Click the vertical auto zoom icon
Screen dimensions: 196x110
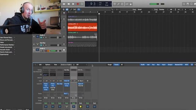pyautogui.click(x=175, y=9)
